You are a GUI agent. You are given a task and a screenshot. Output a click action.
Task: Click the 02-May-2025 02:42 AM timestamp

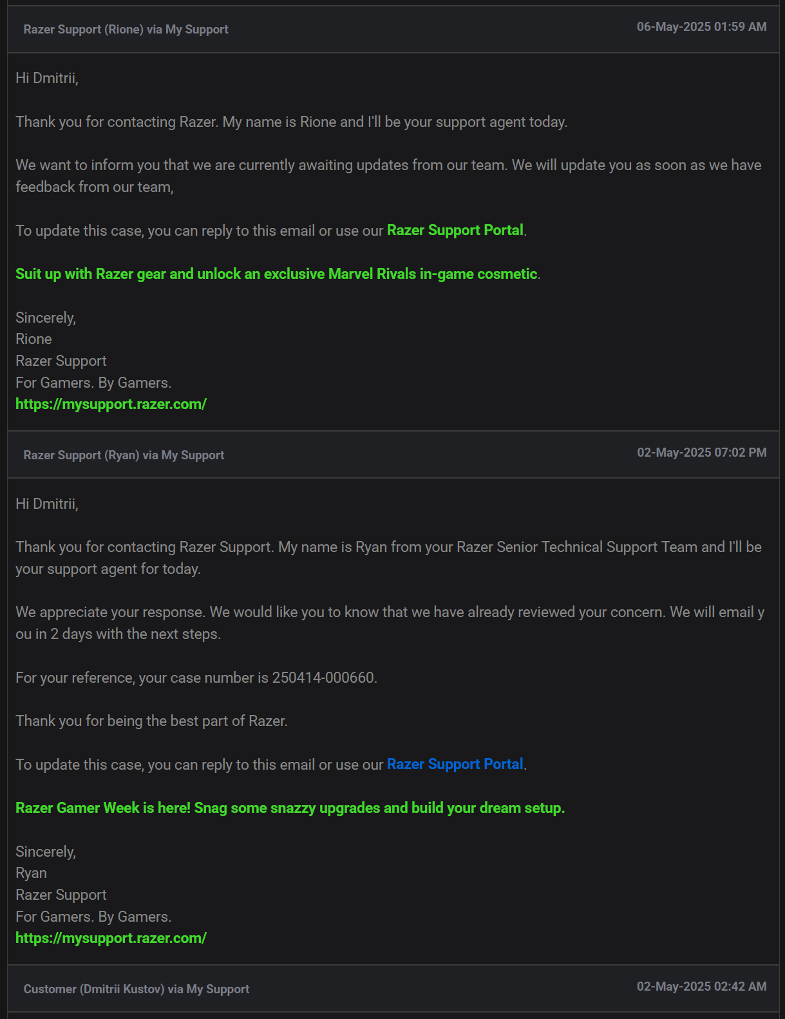coord(702,986)
